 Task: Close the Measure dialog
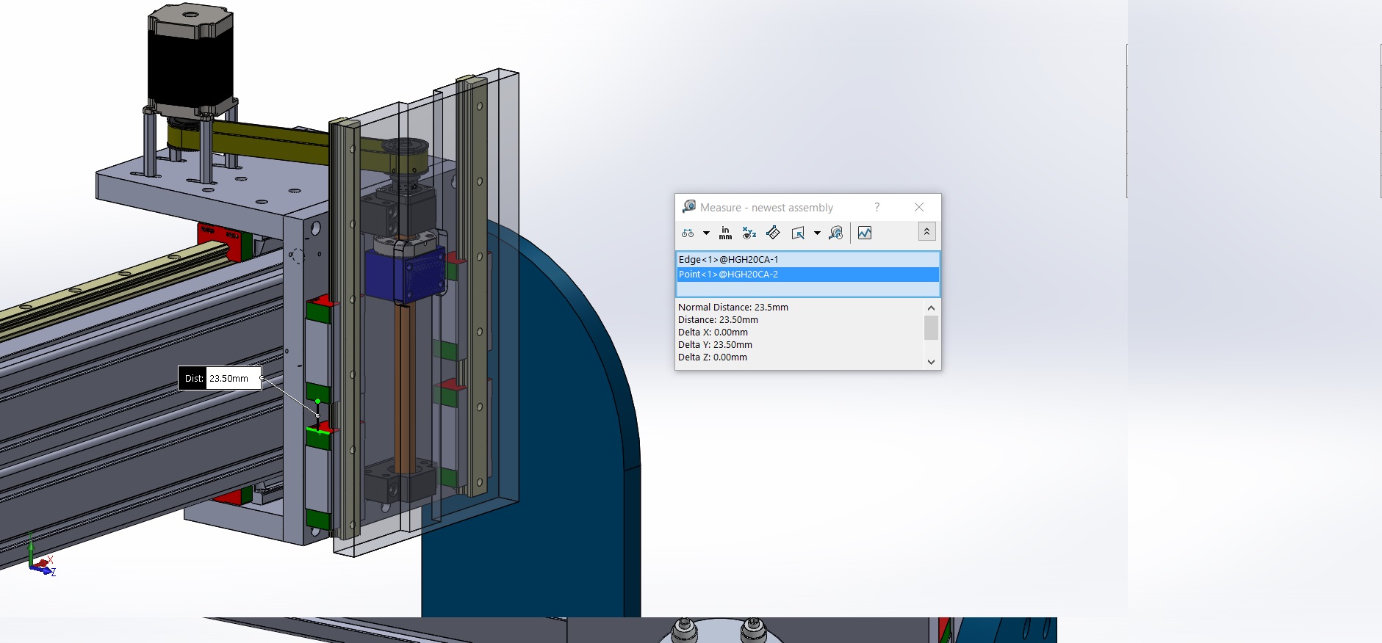919,208
